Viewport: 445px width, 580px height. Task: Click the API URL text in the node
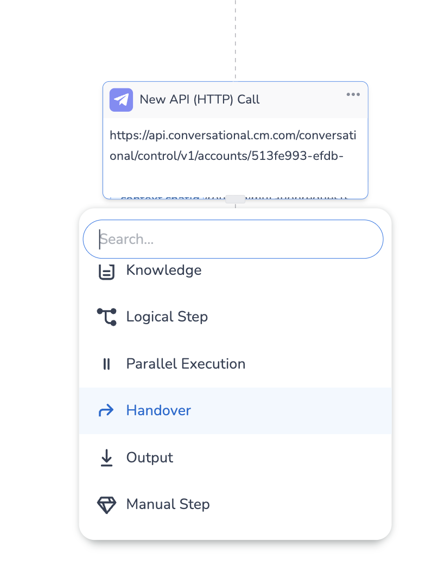click(233, 145)
